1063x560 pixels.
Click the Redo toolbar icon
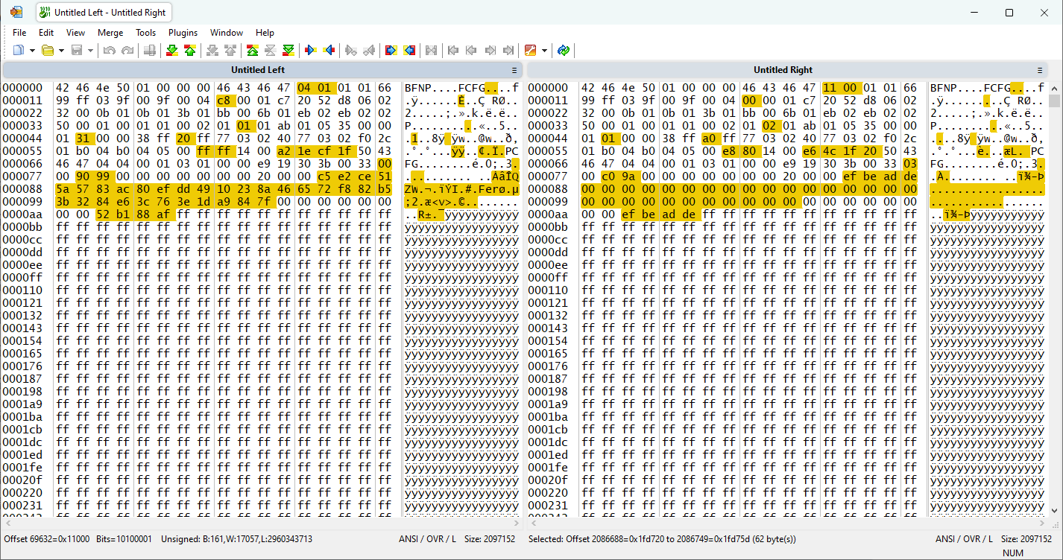point(127,50)
